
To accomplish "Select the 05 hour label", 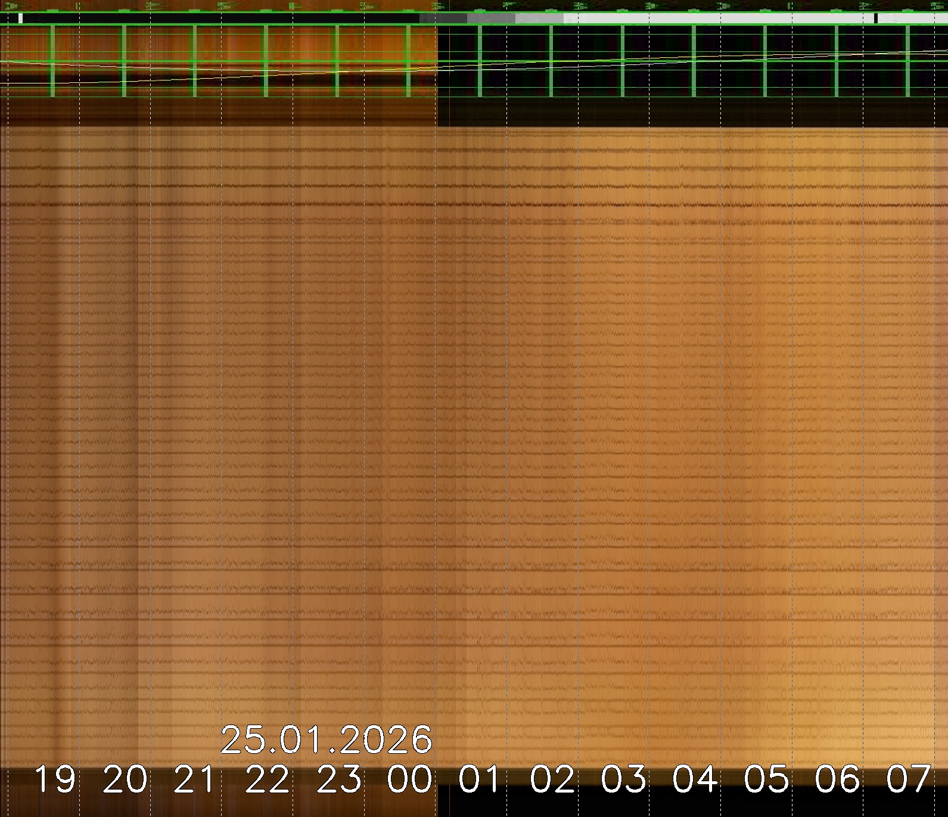I will tap(766, 779).
